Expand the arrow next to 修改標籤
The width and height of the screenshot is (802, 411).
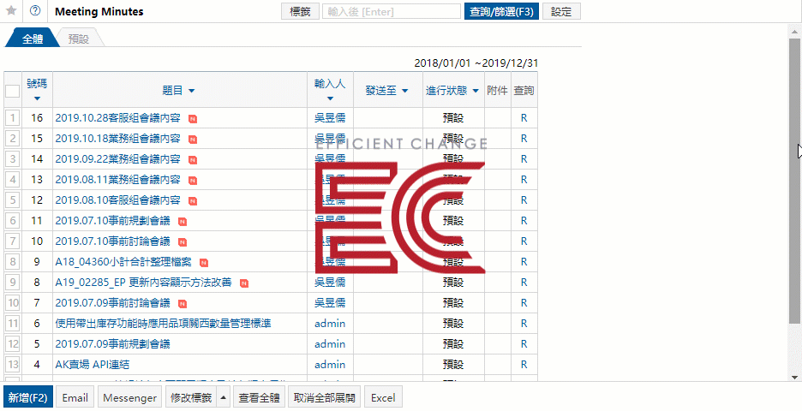tap(224, 397)
